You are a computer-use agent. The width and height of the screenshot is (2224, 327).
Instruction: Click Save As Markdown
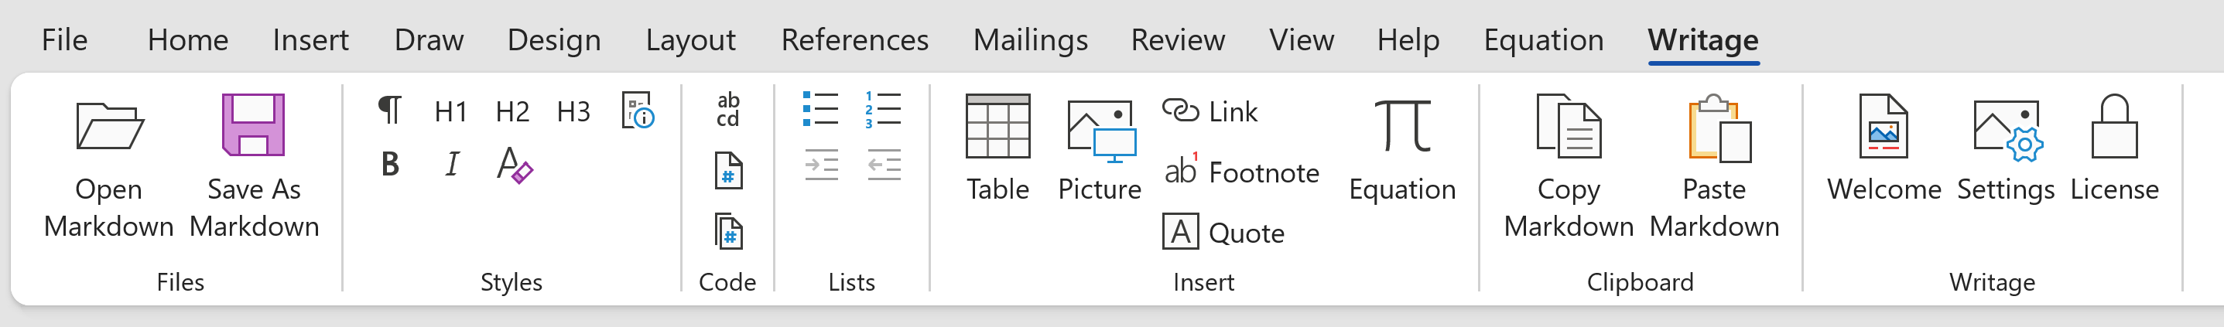(x=254, y=166)
